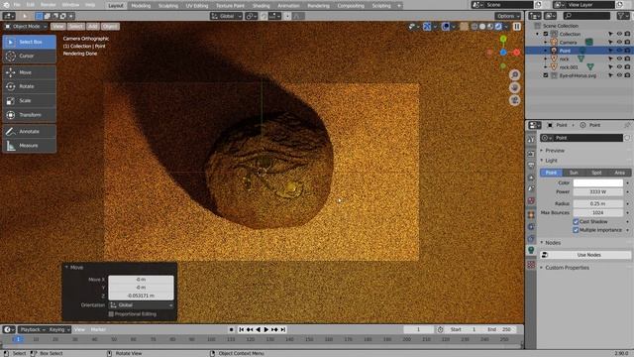Switch to the Modeling workspace tab

(141, 6)
